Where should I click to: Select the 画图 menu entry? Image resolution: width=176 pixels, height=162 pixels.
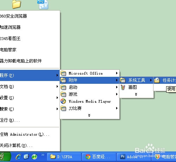[x=136, y=87]
